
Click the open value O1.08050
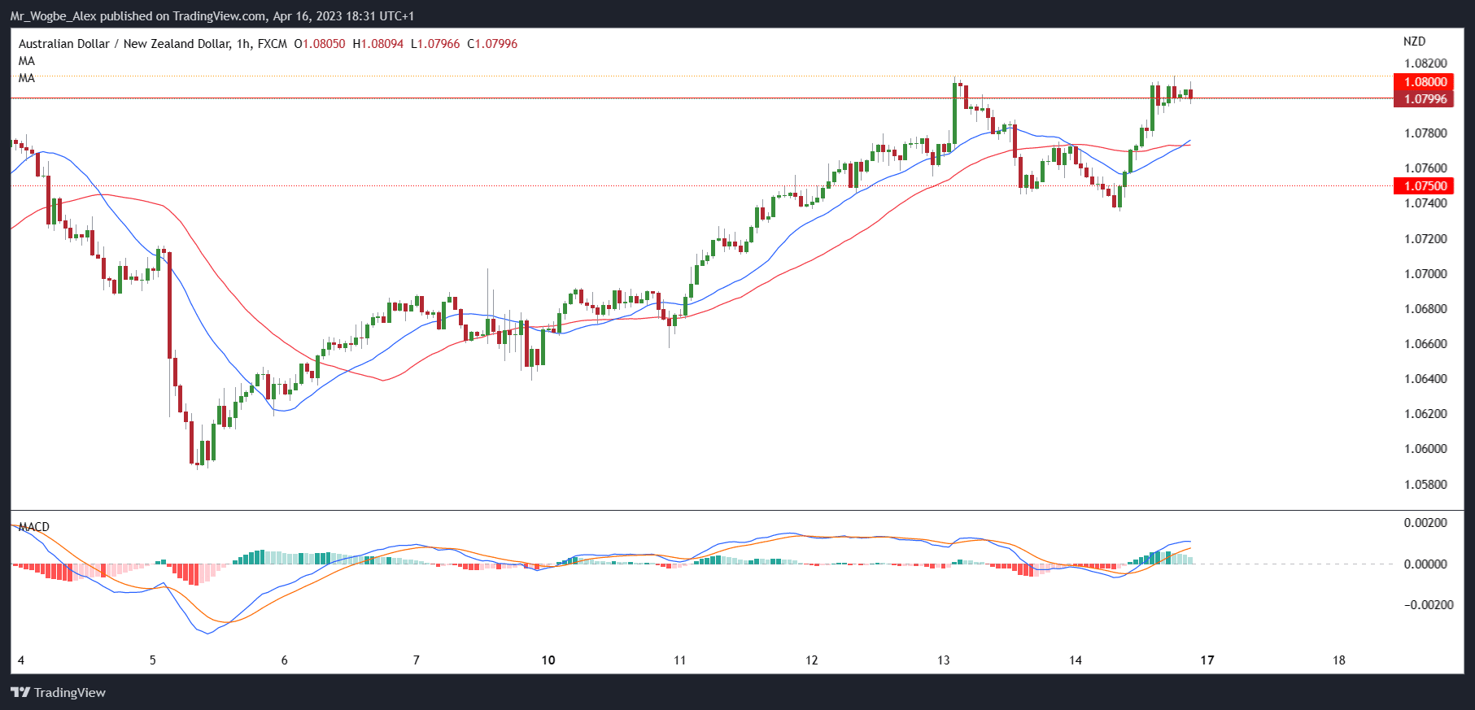pos(320,44)
